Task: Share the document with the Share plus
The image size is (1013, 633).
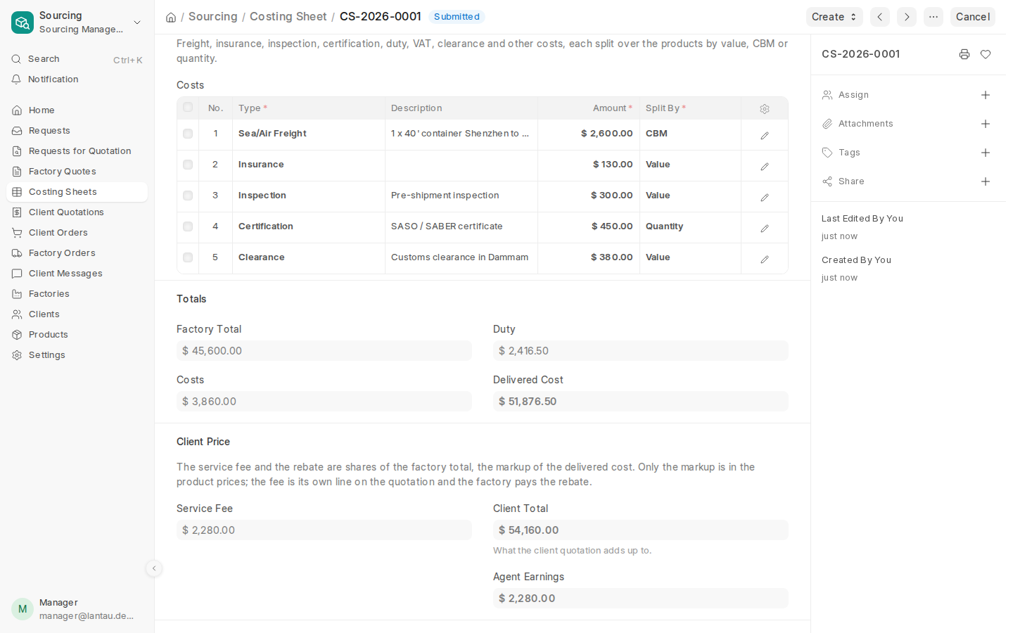Action: click(986, 181)
